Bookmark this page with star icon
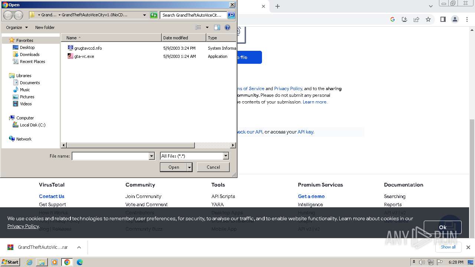Viewport: 475px width, 267px height. [x=428, y=19]
